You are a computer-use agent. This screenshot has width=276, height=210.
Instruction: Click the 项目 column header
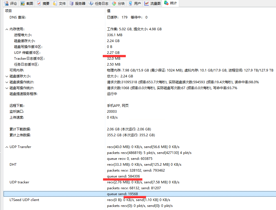[54, 11]
